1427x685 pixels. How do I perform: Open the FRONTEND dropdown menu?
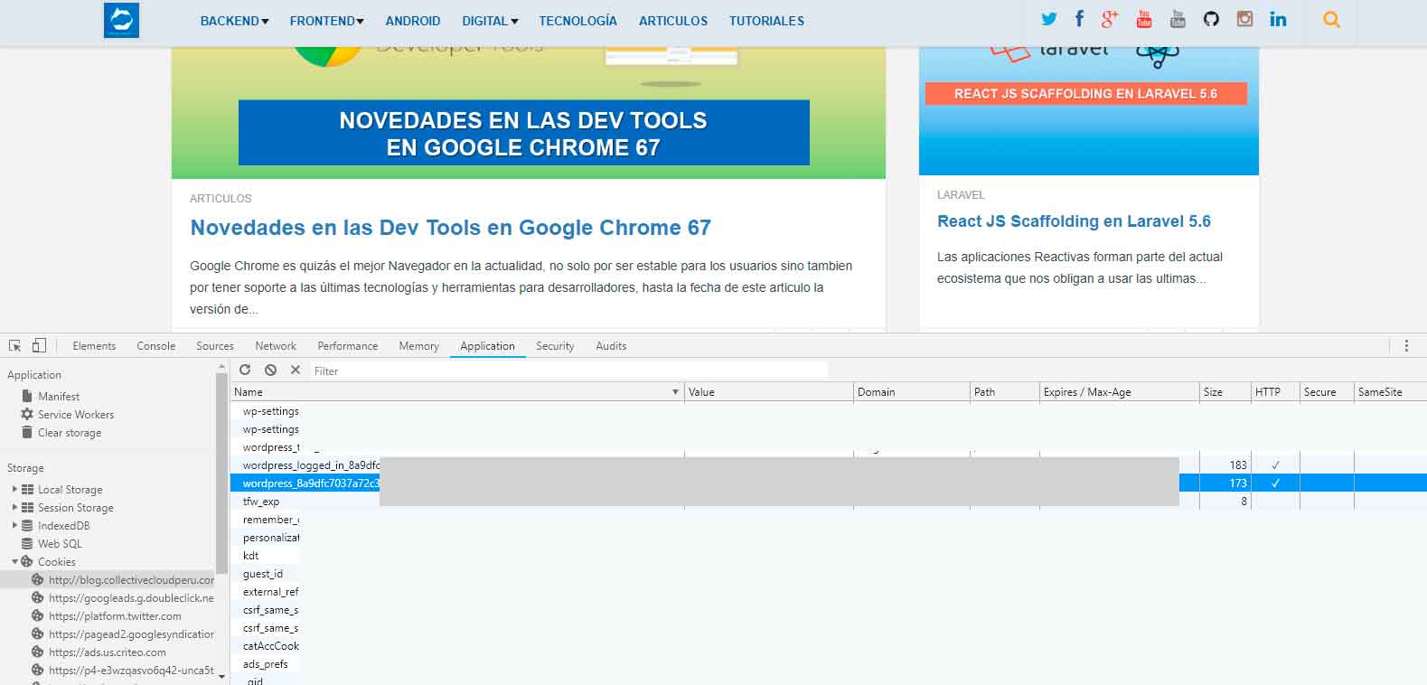pos(327,21)
